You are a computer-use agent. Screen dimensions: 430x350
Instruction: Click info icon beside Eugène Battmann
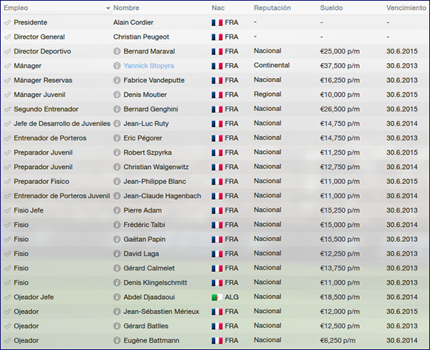click(x=117, y=341)
